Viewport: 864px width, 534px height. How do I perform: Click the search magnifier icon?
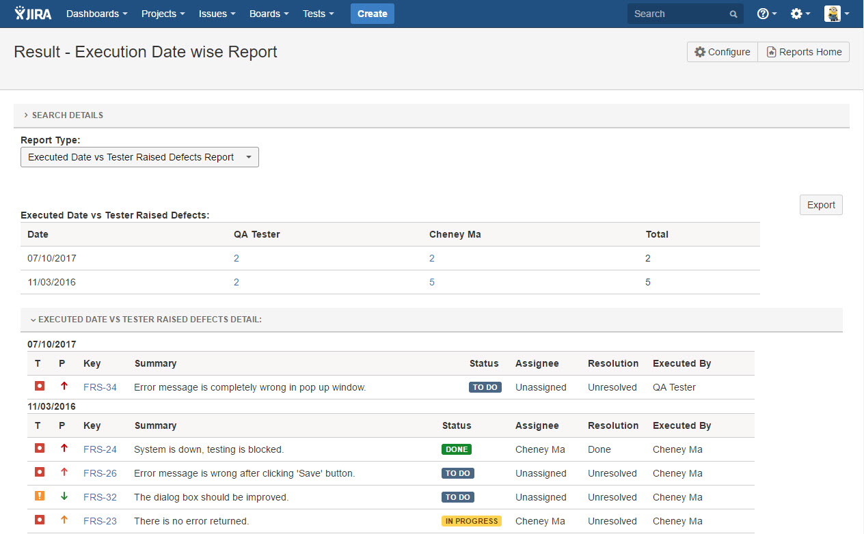click(x=733, y=14)
